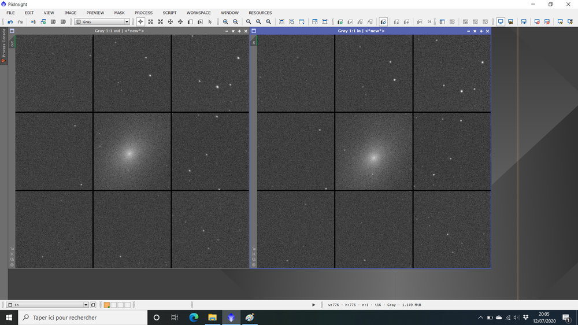Click Windows search box 'Taper ici pour rechercher'
The image size is (578, 325).
point(83,317)
